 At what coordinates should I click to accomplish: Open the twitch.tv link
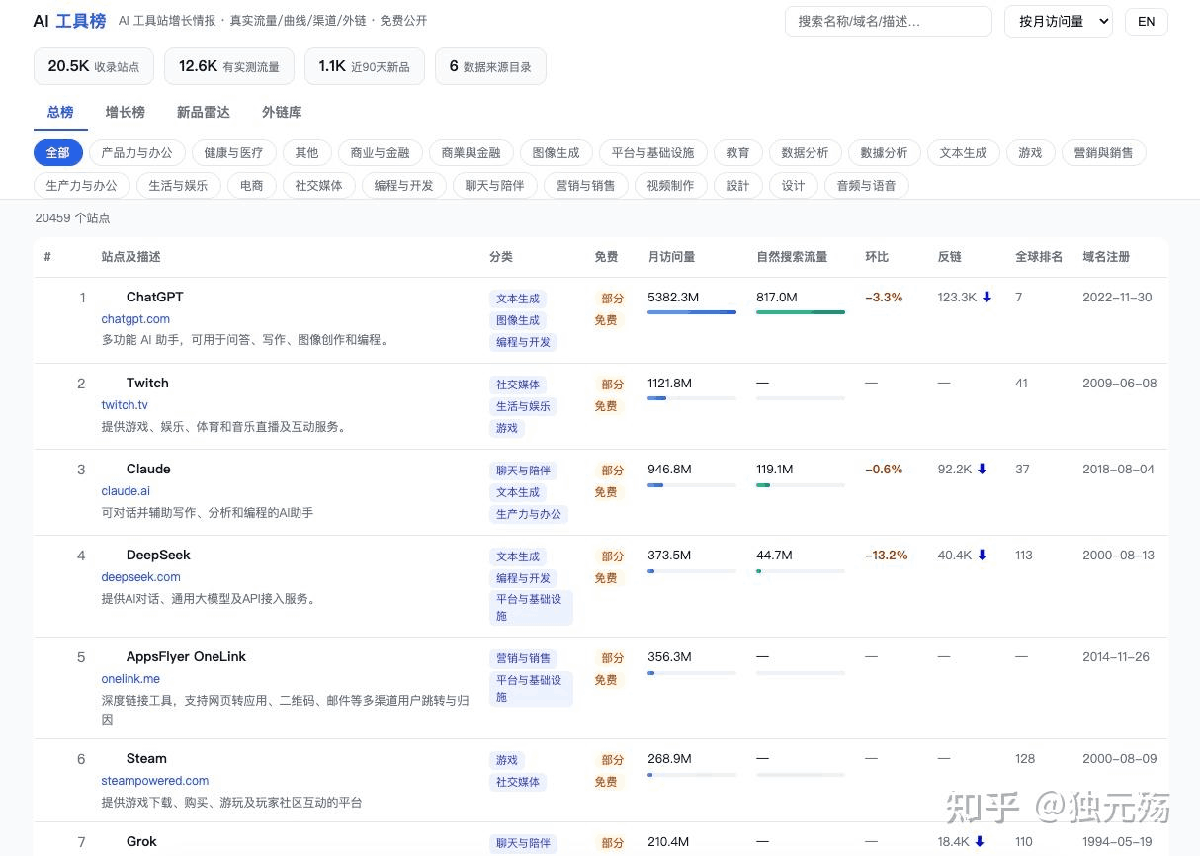tap(125, 405)
